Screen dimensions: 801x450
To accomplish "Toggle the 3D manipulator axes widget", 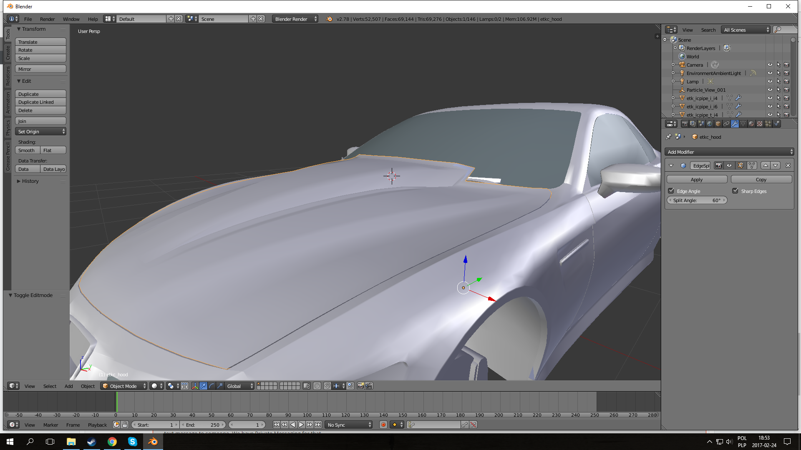I will point(195,386).
